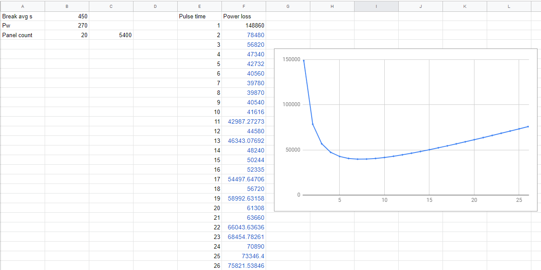Click the 'Power loss' header cell

(x=243, y=16)
